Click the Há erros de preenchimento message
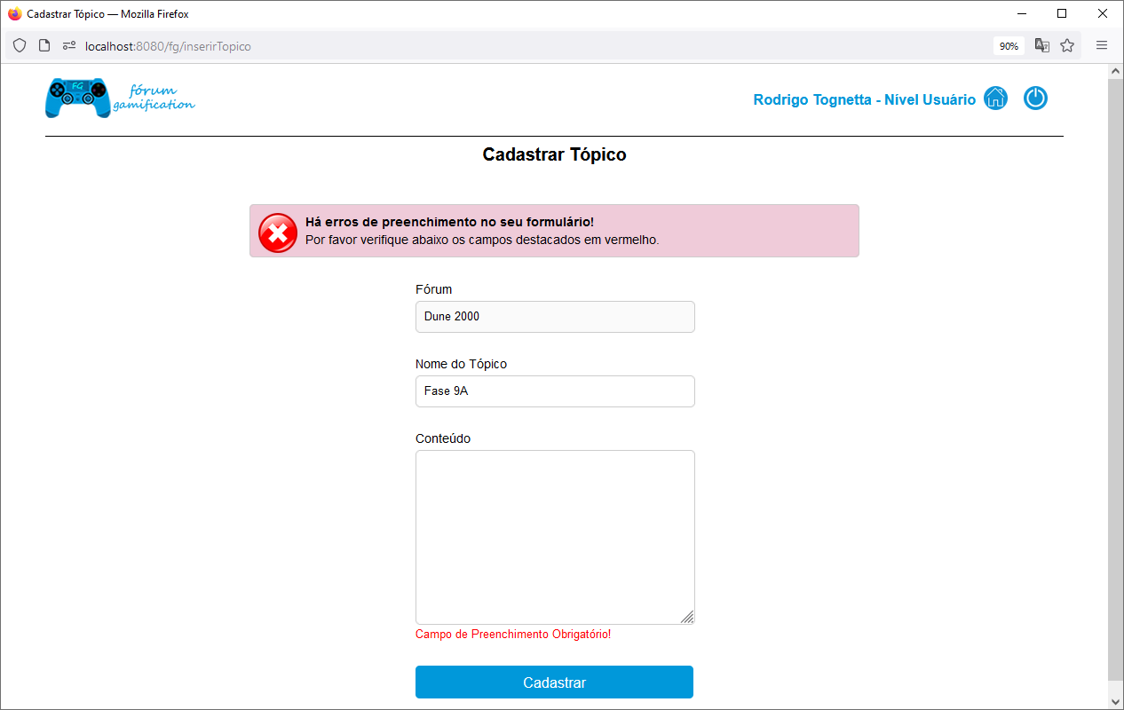This screenshot has width=1124, height=710. click(449, 222)
